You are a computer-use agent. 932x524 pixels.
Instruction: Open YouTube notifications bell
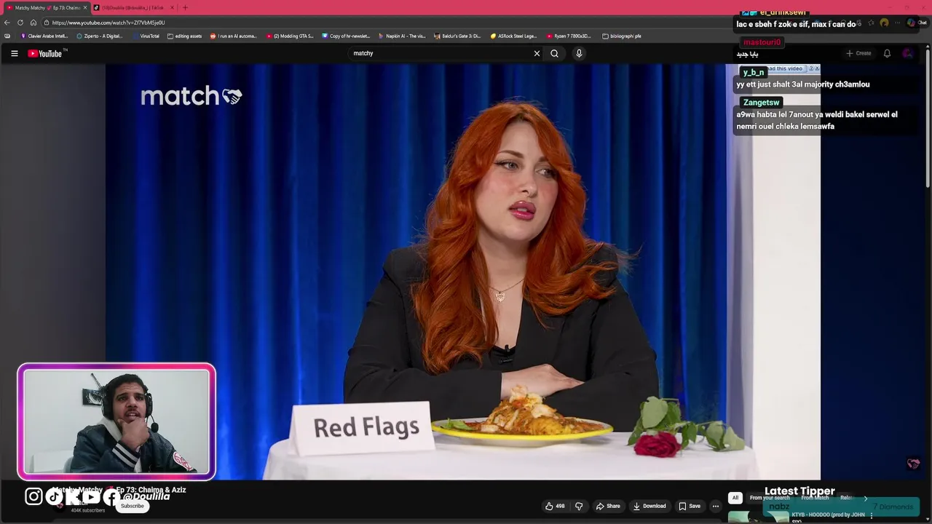[x=887, y=53]
